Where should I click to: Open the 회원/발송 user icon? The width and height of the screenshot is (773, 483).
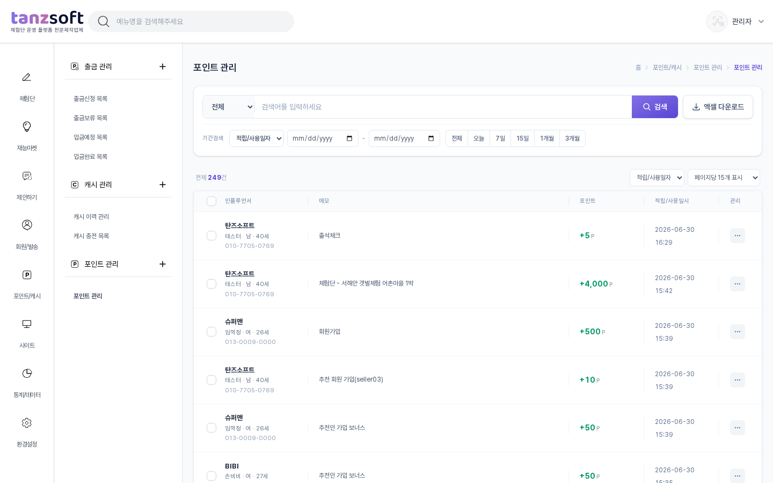tap(26, 225)
